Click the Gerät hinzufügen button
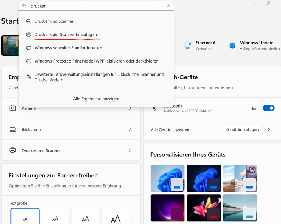 (x=242, y=129)
